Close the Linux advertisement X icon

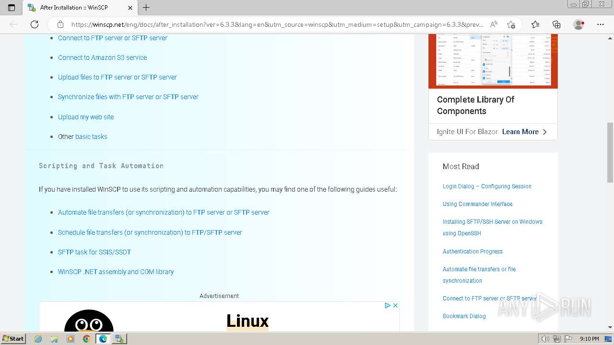pos(395,305)
